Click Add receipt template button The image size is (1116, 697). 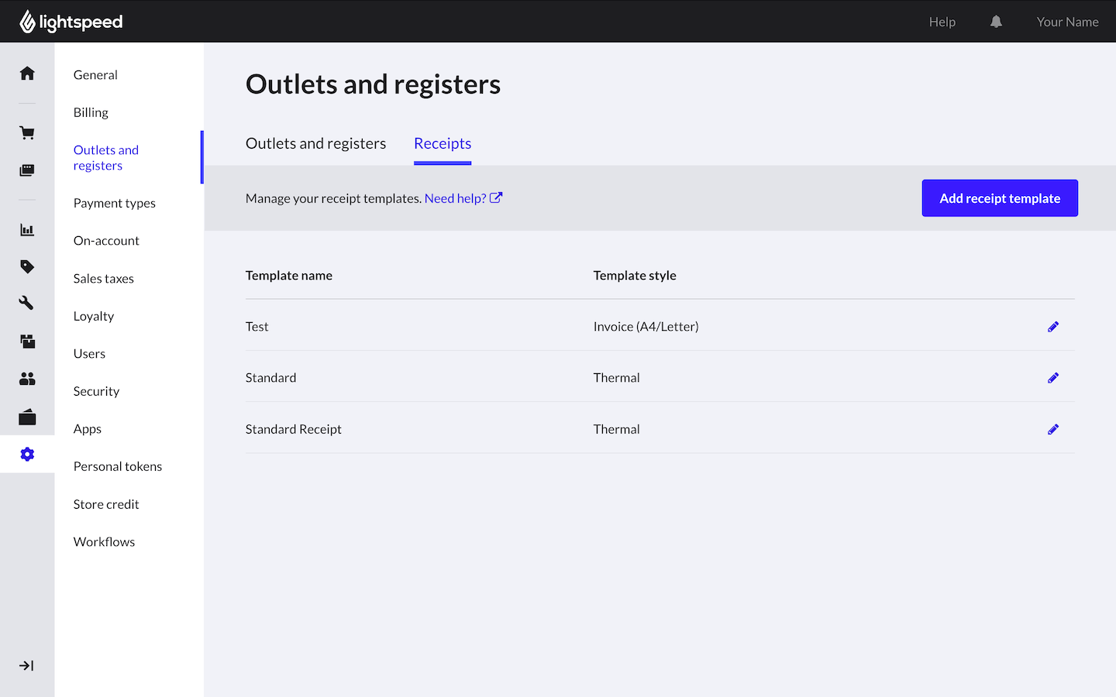coord(999,198)
